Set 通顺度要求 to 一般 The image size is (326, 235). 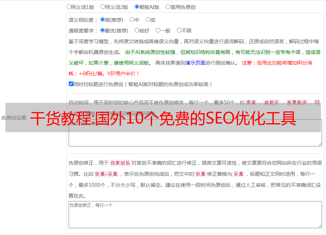158,30
